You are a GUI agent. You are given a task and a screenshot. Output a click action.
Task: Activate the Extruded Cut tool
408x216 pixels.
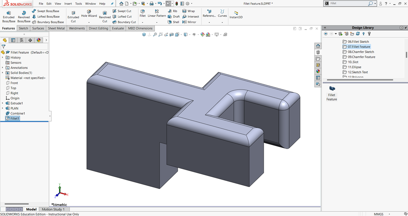(x=73, y=17)
